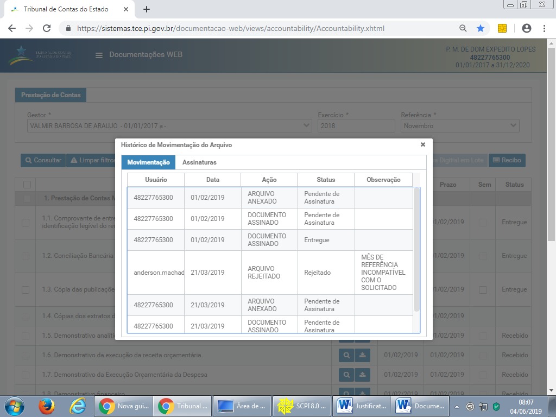This screenshot has width=556, height=417.
Task: Tick the checkbox beside 1.3 Cópia das publicações
Action: (x=26, y=289)
